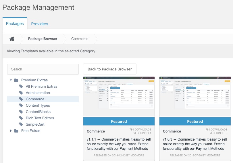Go to Package Browser breadcrumb
This screenshot has height=163, width=233.
pos(43,39)
